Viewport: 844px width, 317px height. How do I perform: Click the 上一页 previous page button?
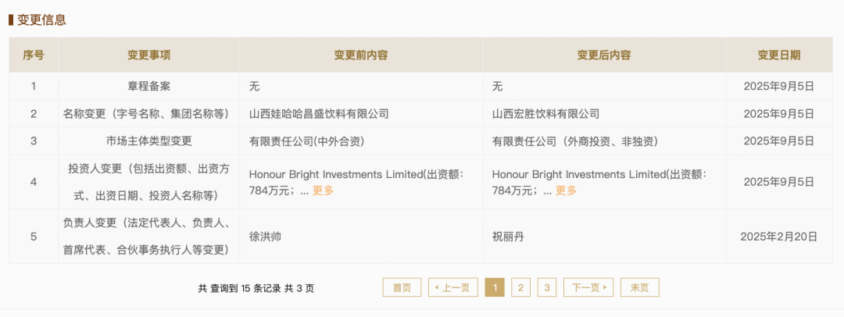(452, 287)
